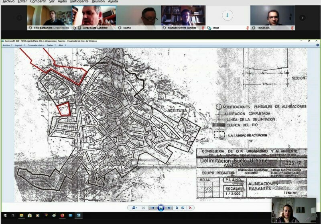Open Photo Viewer help icon
The image size is (321, 224).
(x=317, y=45)
